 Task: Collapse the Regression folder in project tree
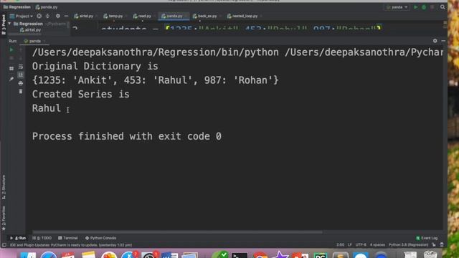click(x=9, y=24)
